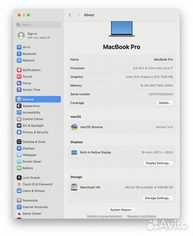Open Coverage Details button
Image resolution: width=193 pixels, height=236 pixels.
tap(165, 103)
